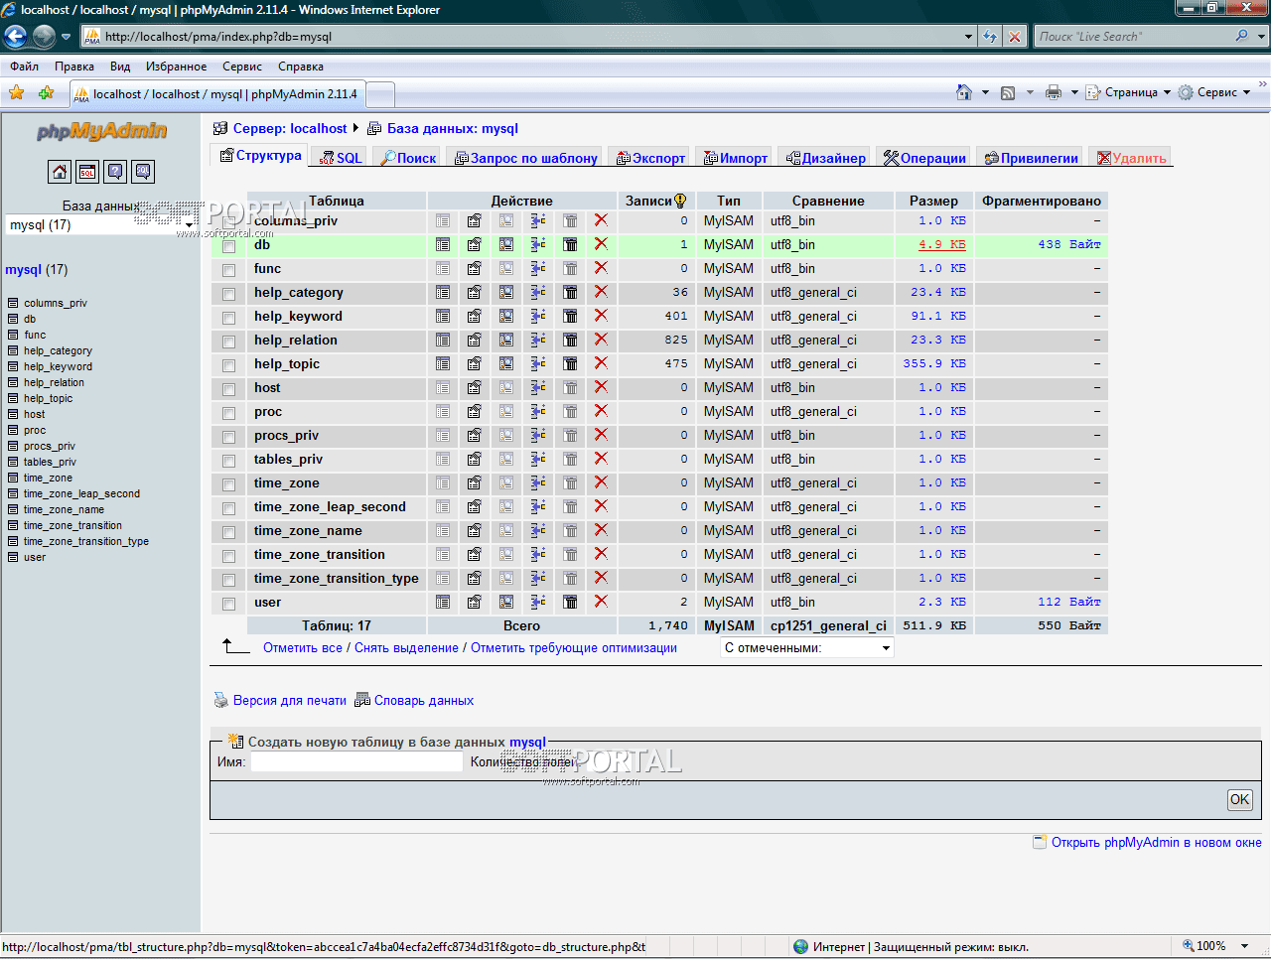Click the insert icon in the help_relation row
1271x959 pixels.
(538, 340)
